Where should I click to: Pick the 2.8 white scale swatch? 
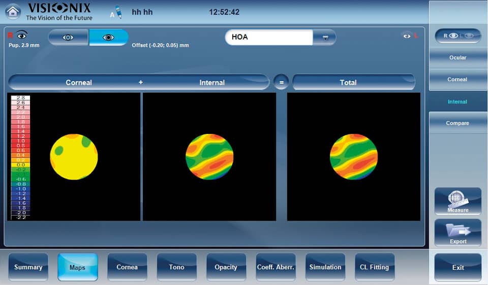point(20,98)
